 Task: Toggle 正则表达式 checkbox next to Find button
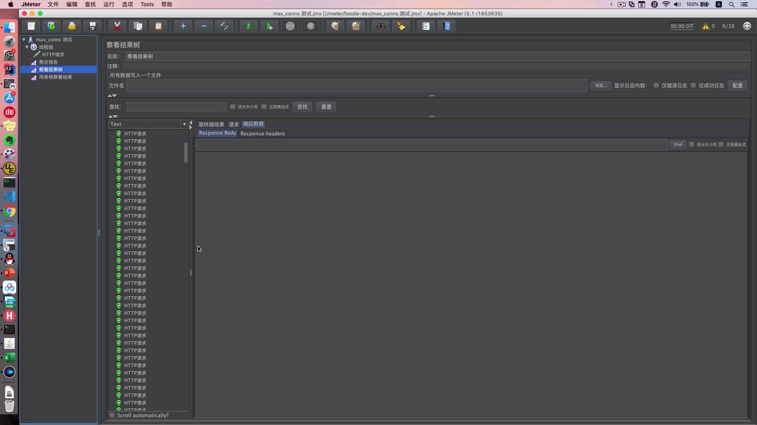721,144
